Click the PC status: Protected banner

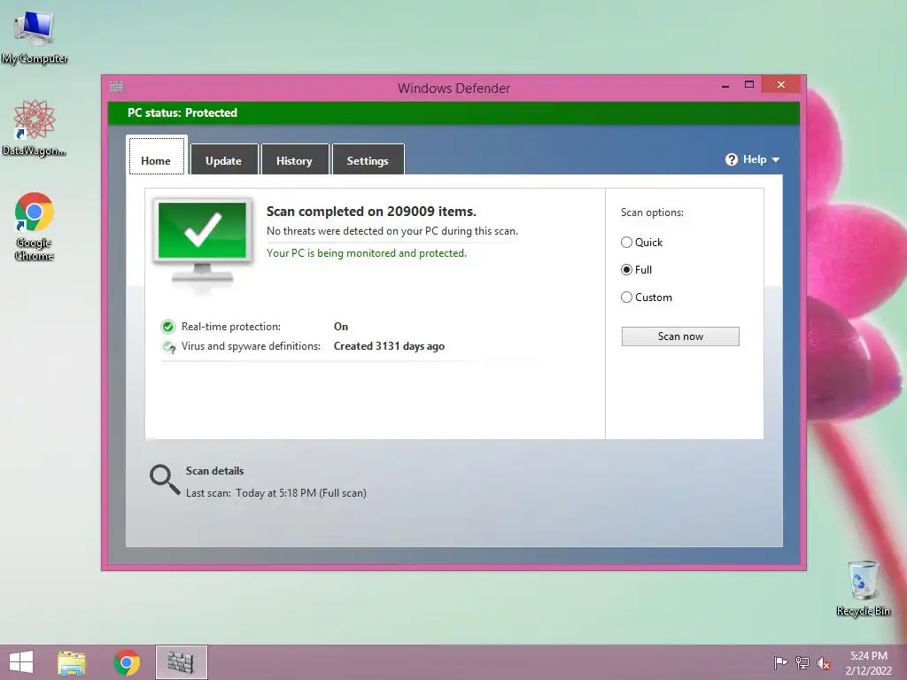coord(453,112)
